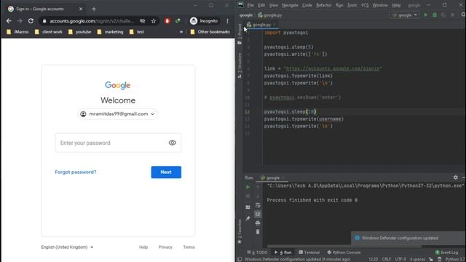Toggle password visibility with the eye icon

[x=173, y=143]
